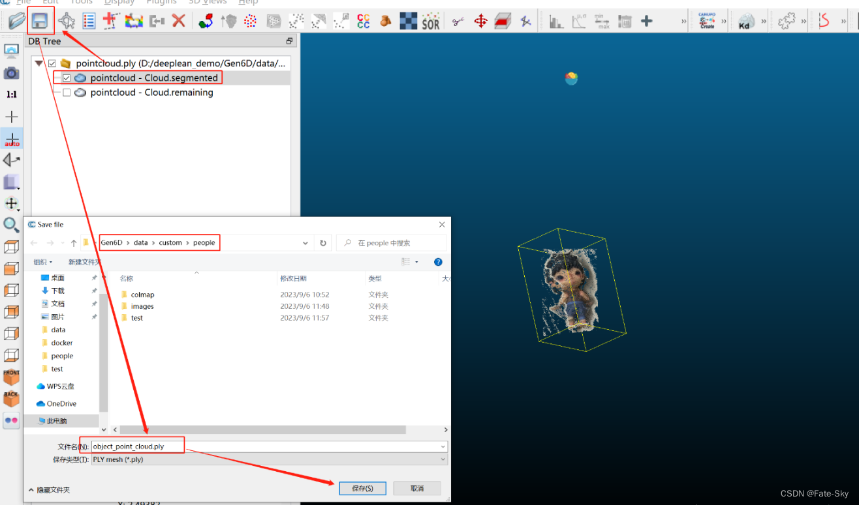Set the Front view cube icon
Image resolution: width=859 pixels, height=505 pixels.
tap(11, 377)
